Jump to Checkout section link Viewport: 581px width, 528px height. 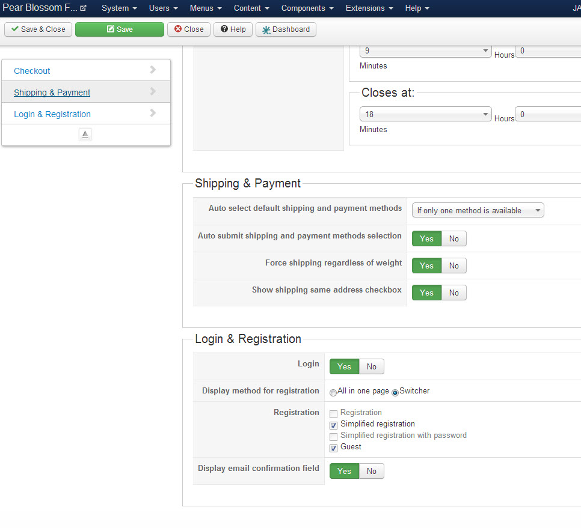(32, 71)
